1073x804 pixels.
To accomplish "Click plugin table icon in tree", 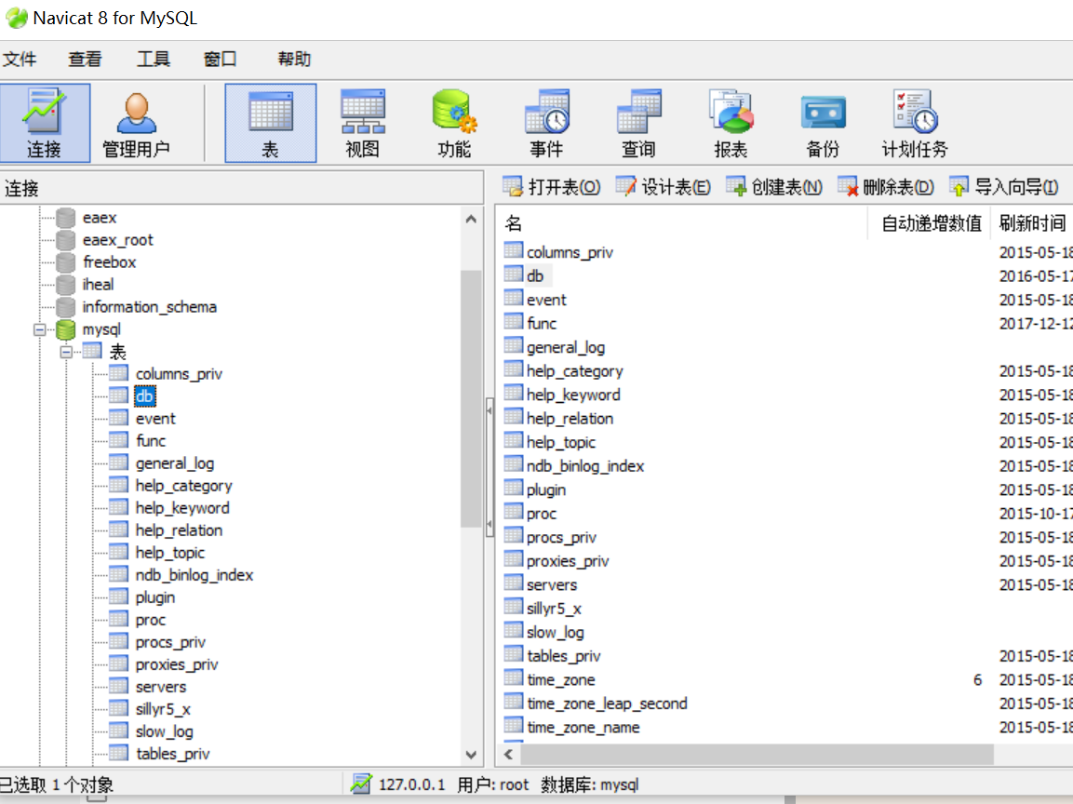I will click(x=118, y=597).
